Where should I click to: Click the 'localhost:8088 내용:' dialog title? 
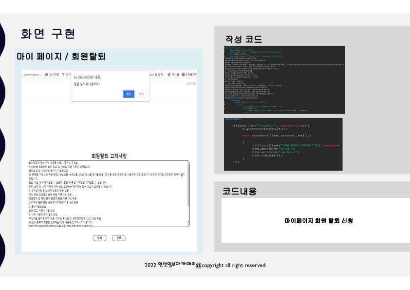tap(87, 77)
